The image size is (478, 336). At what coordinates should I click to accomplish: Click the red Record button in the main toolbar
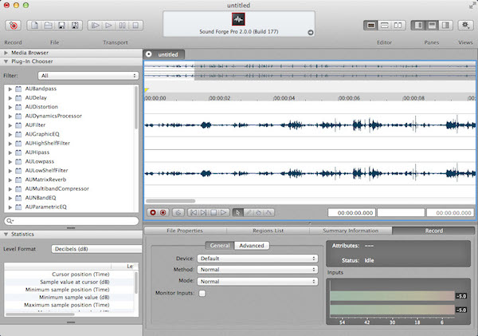[14, 26]
